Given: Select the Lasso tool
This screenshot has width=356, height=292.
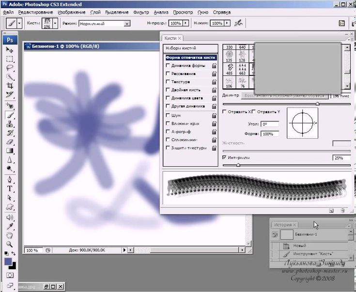Looking at the screenshot, I should point(10,68).
